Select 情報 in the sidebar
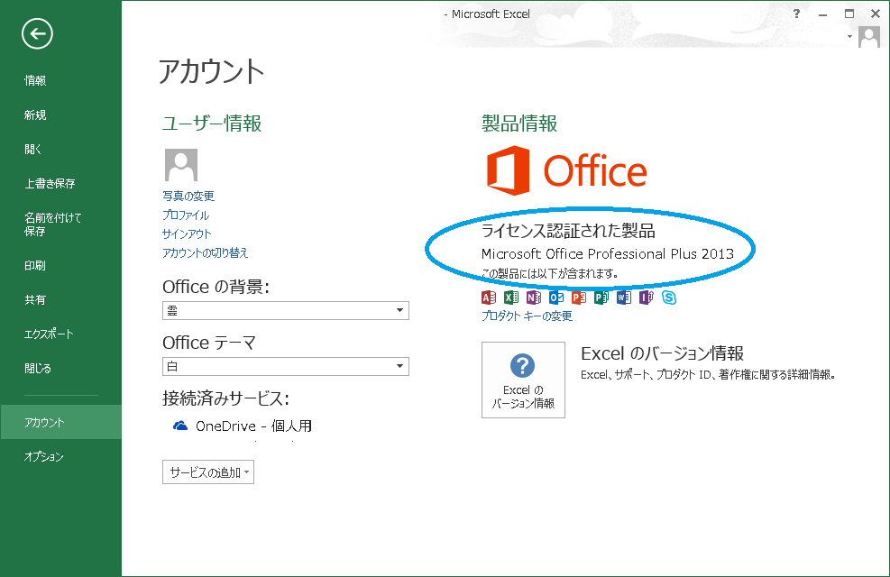This screenshot has height=577, width=890. [x=34, y=80]
